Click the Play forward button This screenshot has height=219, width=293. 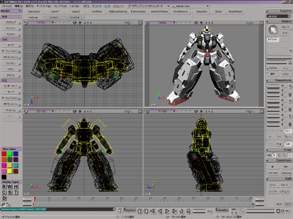tap(167, 211)
